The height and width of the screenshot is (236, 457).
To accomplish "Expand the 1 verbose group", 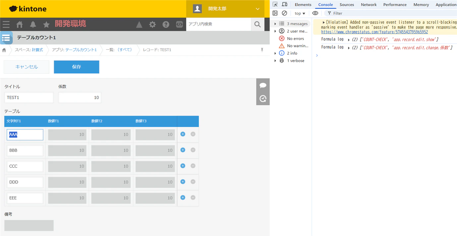I will pyautogui.click(x=275, y=60).
